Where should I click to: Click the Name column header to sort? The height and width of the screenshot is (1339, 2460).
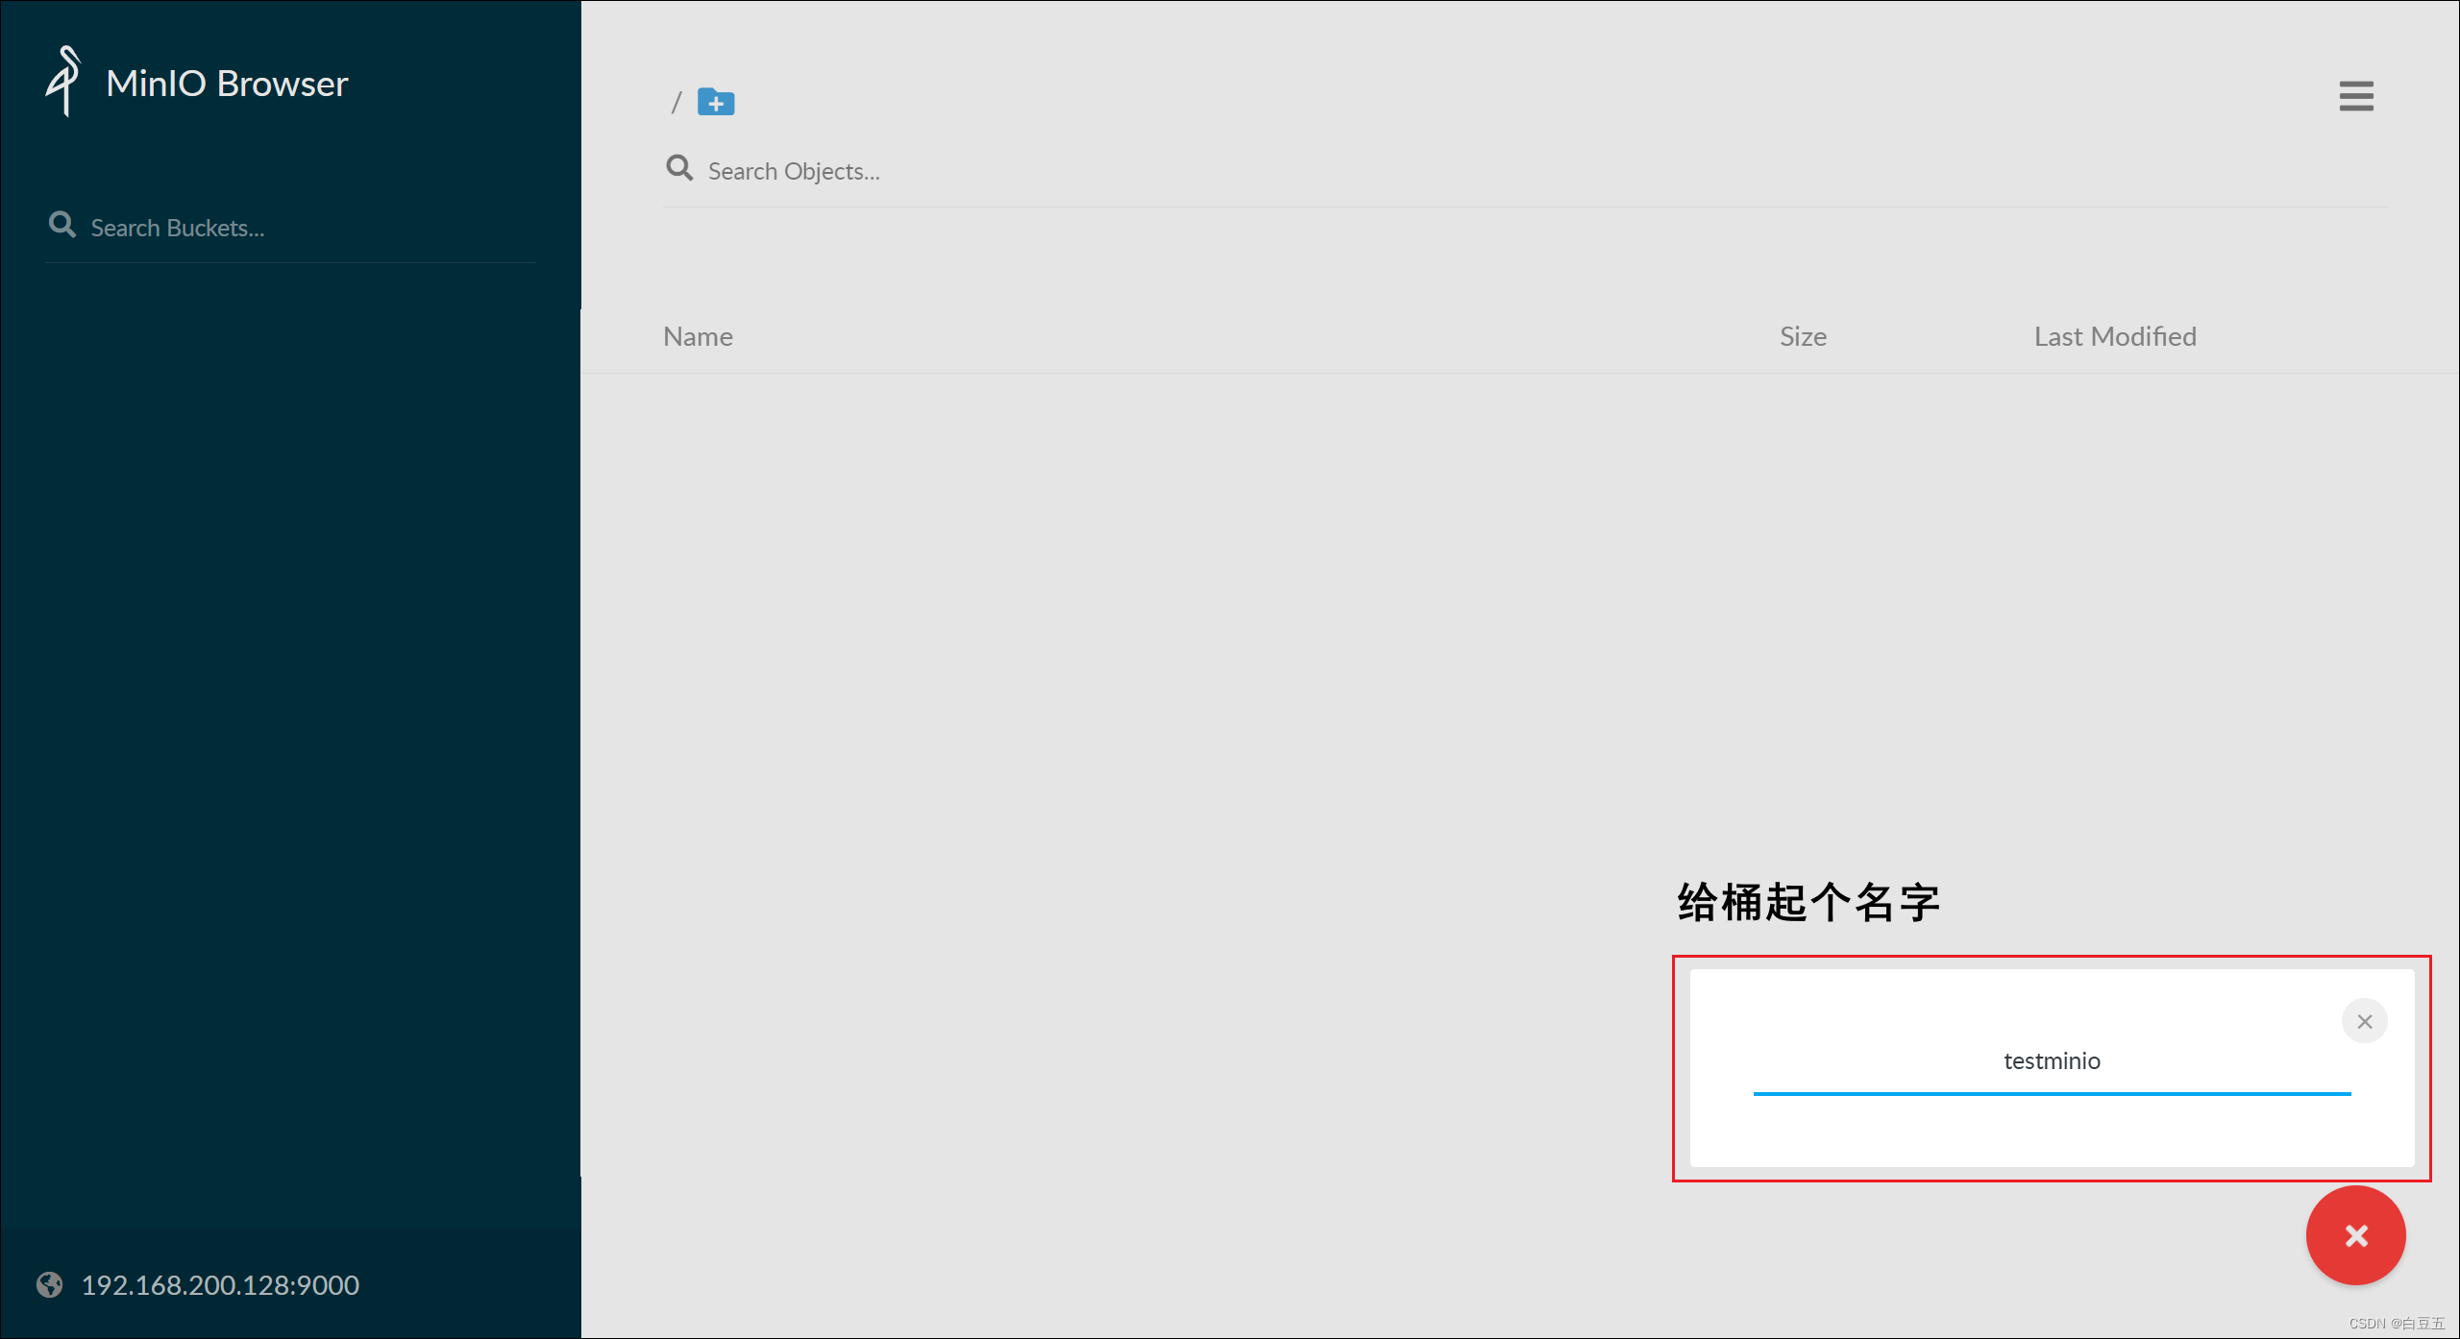point(698,336)
